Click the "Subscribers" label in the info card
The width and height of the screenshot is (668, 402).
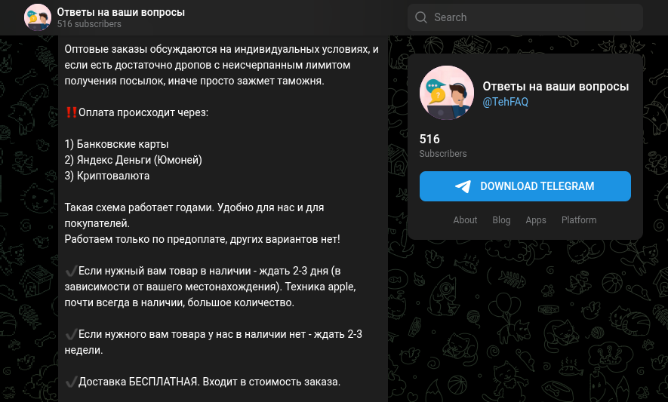tap(443, 154)
